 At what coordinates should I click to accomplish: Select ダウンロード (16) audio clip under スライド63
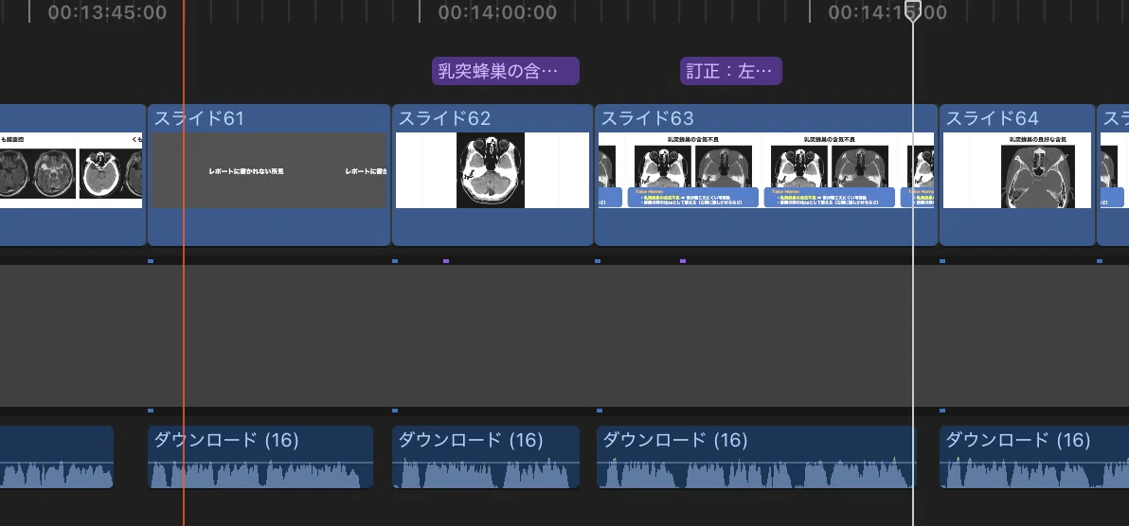pyautogui.click(x=756, y=457)
